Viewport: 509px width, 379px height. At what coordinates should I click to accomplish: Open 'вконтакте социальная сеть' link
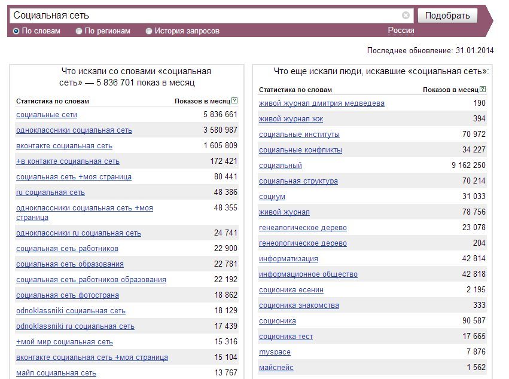[64, 146]
